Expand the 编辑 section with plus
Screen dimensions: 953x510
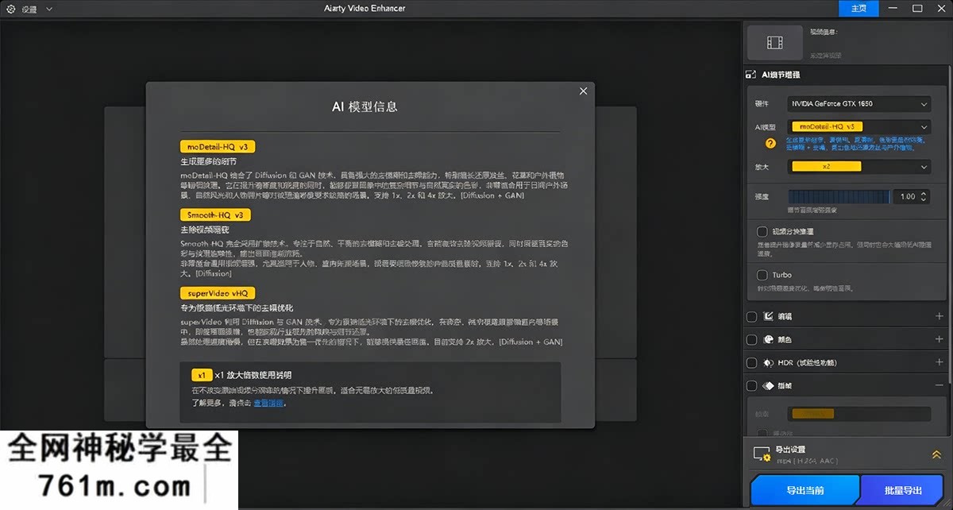tap(939, 316)
